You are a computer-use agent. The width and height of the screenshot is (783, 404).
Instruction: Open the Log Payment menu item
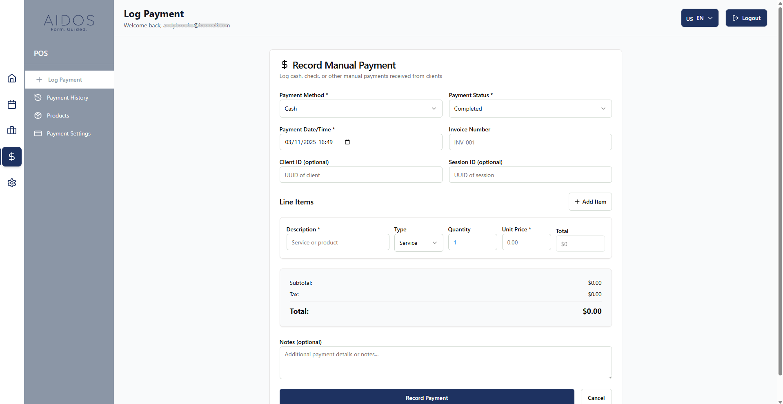click(69, 80)
